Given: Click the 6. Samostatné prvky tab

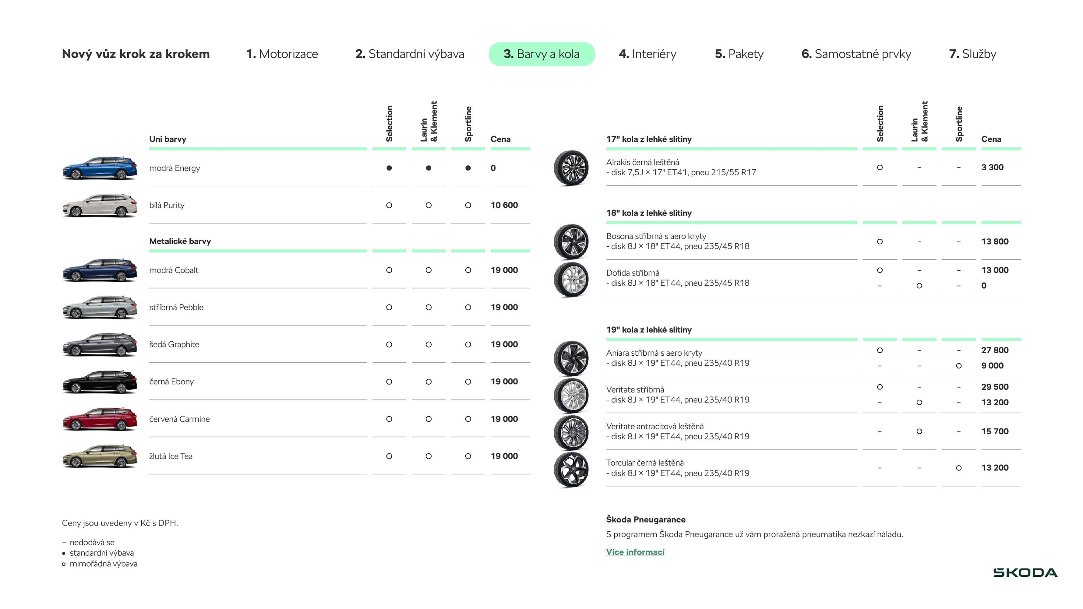Looking at the screenshot, I should [x=856, y=54].
